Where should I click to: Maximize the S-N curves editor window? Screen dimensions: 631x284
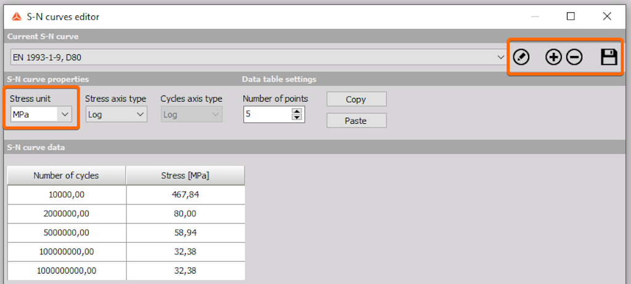pos(571,17)
